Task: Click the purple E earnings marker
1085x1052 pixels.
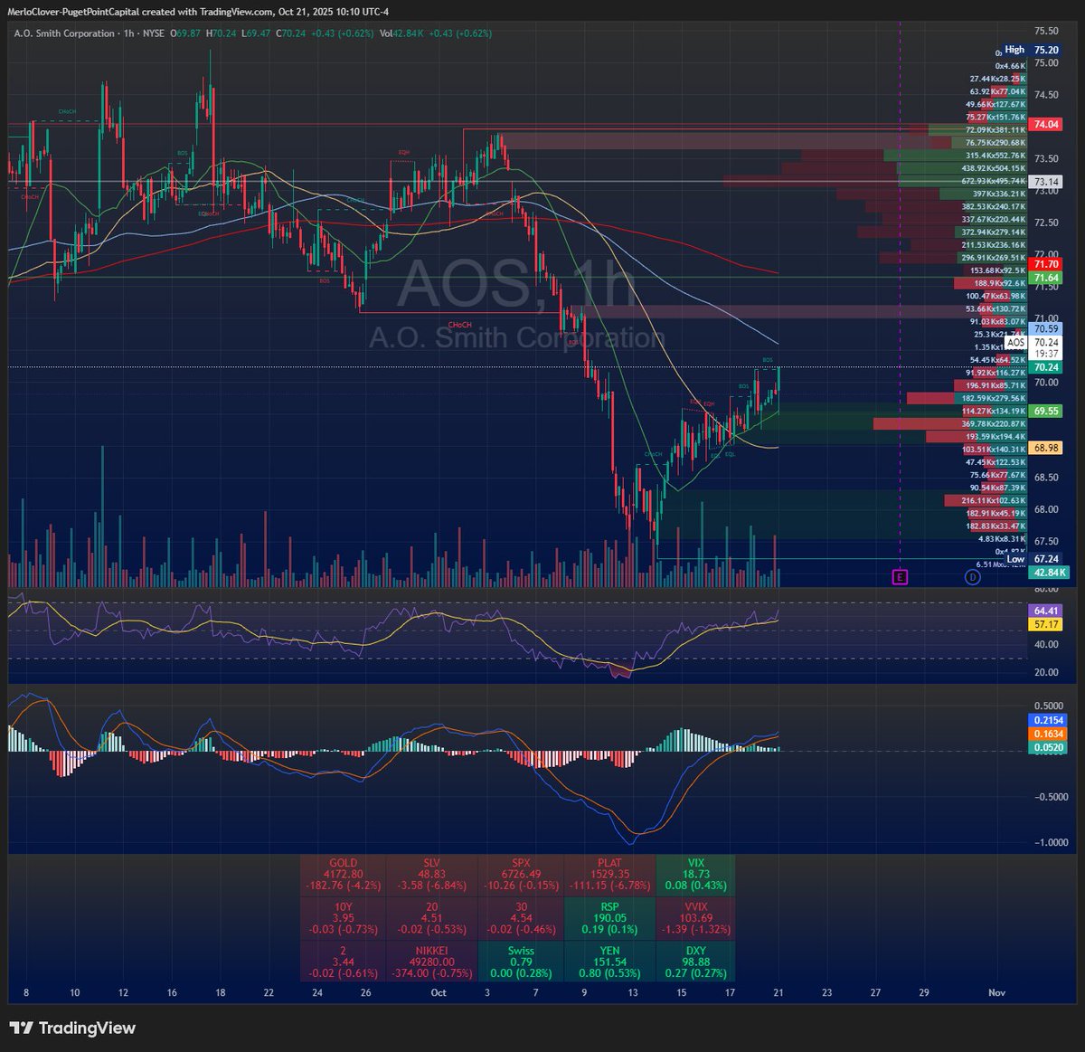Action: click(x=900, y=576)
